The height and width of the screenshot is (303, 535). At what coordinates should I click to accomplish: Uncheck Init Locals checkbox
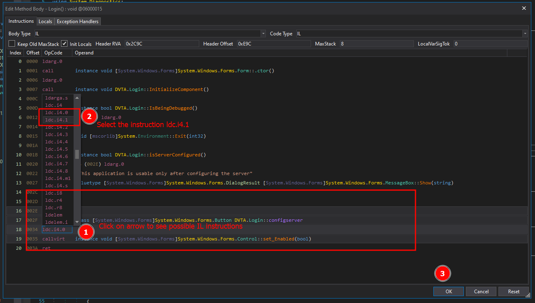coord(64,43)
